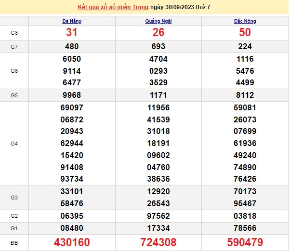
Task: Open the Đắc Nông results link
Action: [246, 21]
